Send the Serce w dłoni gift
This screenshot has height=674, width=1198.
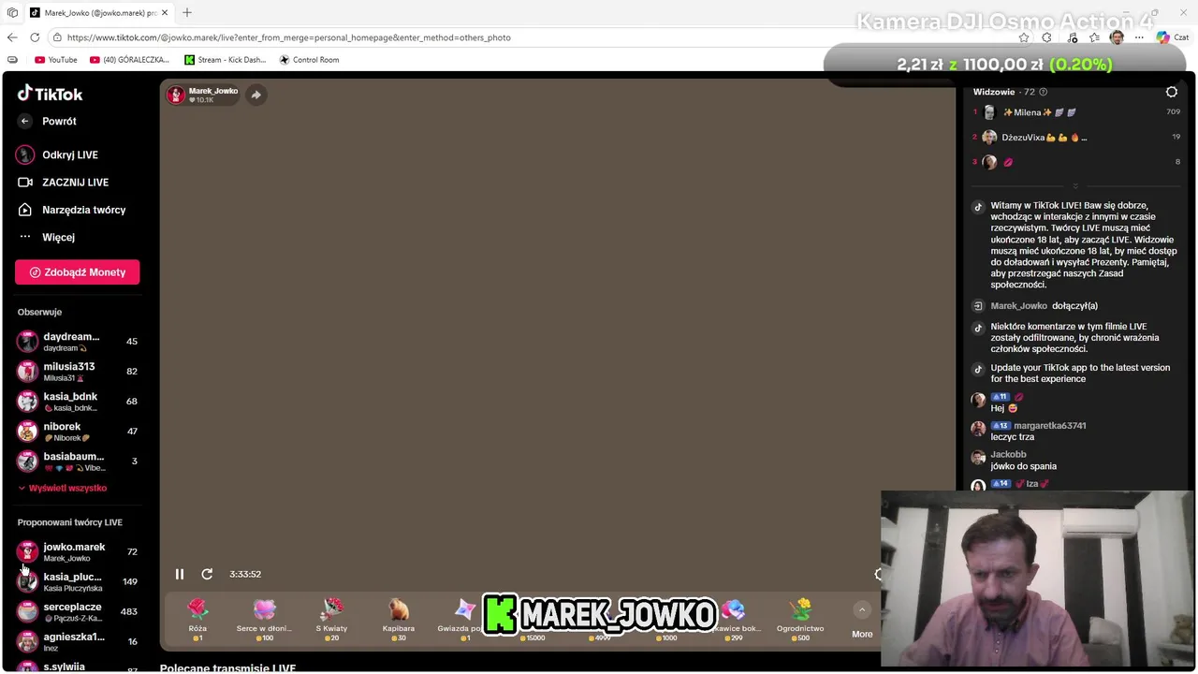pos(264,620)
